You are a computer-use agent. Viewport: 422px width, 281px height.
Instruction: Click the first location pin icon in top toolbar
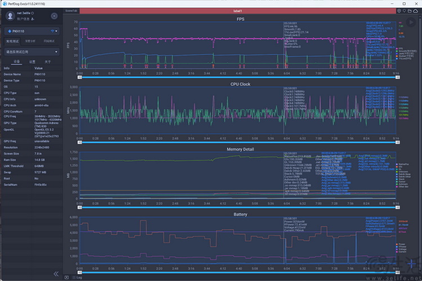coord(399,11)
